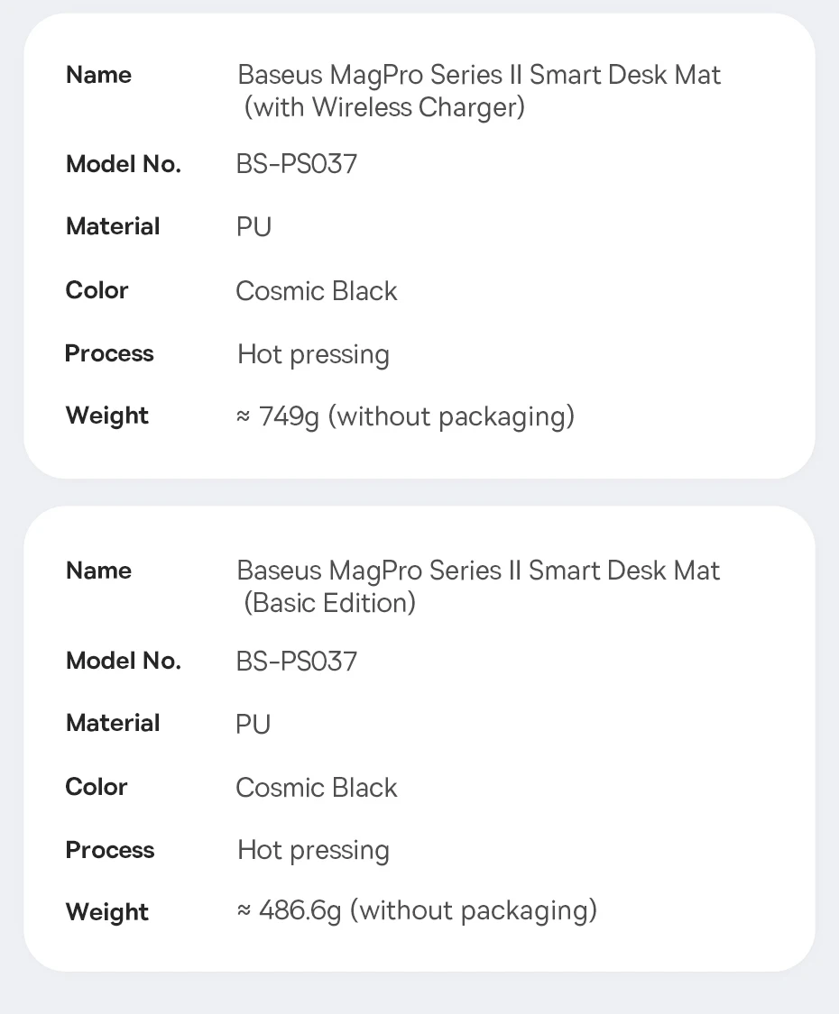This screenshot has height=1014, width=839.
Task: Click Hot pressing text in Wireless Charger card
Action: tap(313, 354)
